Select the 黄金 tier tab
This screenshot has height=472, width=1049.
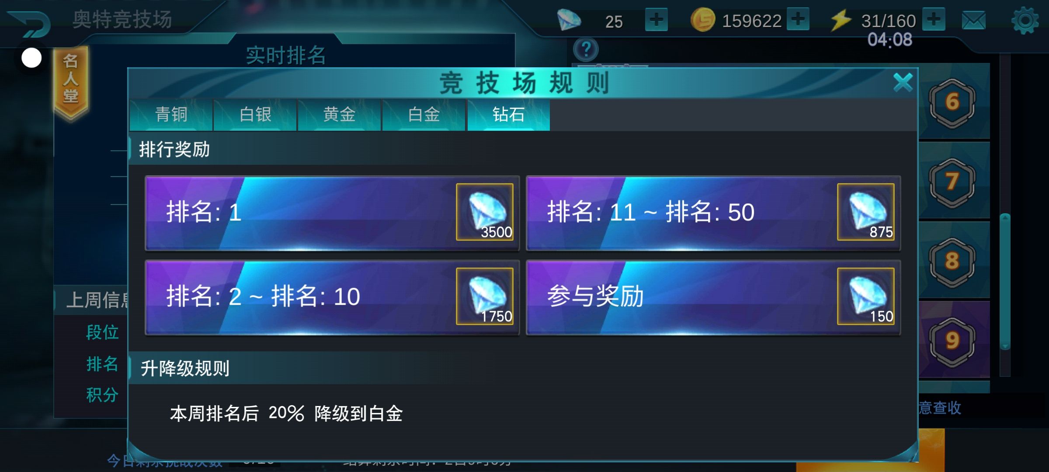tap(340, 115)
